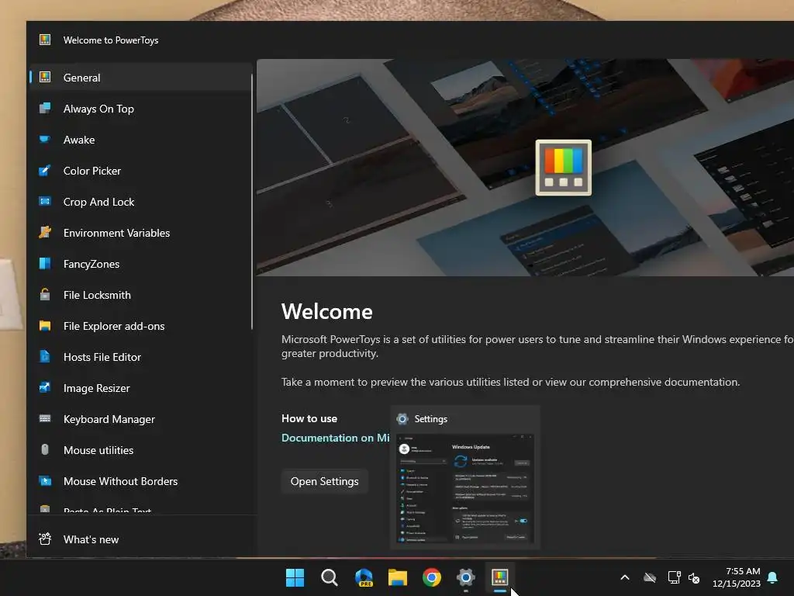Open the Windows Start menu
The height and width of the screenshot is (596, 794).
tap(295, 577)
